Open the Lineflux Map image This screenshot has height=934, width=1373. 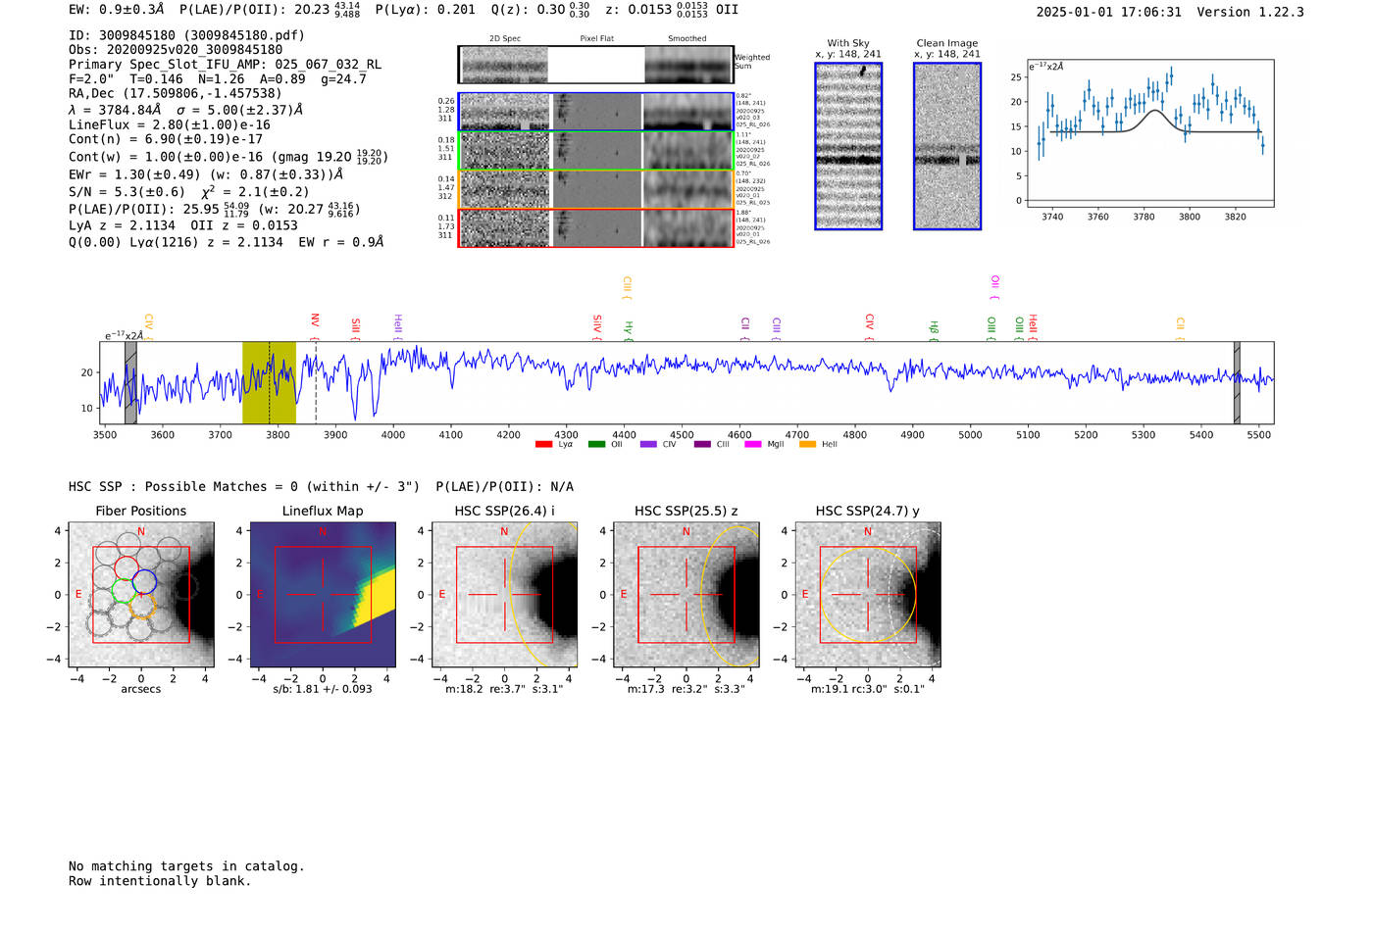click(323, 595)
